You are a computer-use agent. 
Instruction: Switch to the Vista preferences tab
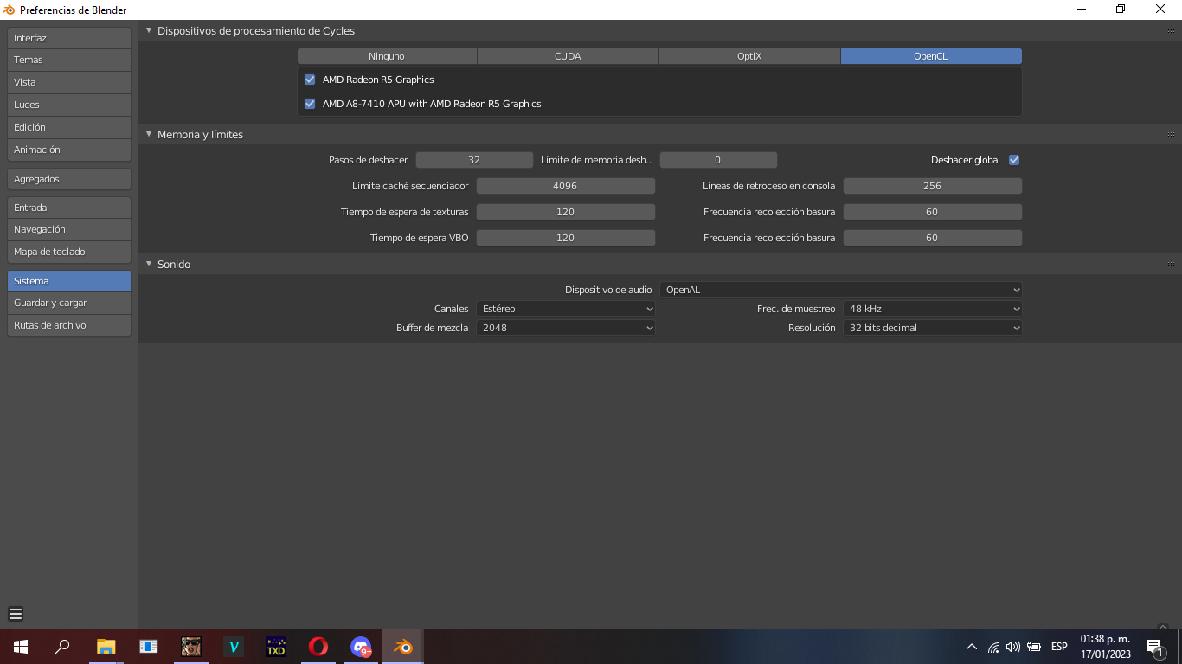tap(69, 82)
